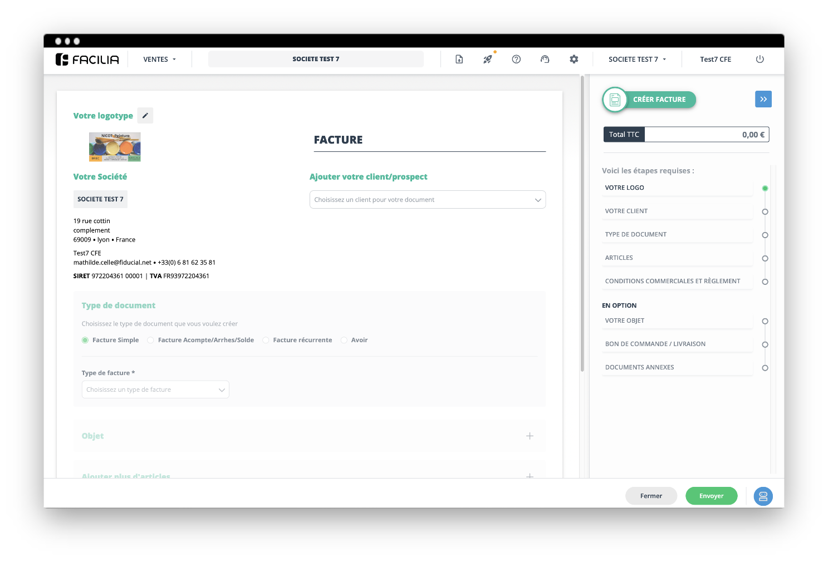Select Facture Acompte/Arrhes/Solde option
This screenshot has height=562, width=828.
point(151,340)
